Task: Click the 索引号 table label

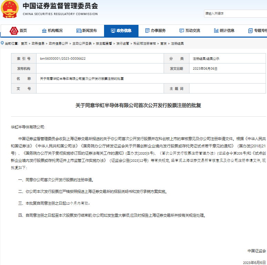Action: (24, 59)
